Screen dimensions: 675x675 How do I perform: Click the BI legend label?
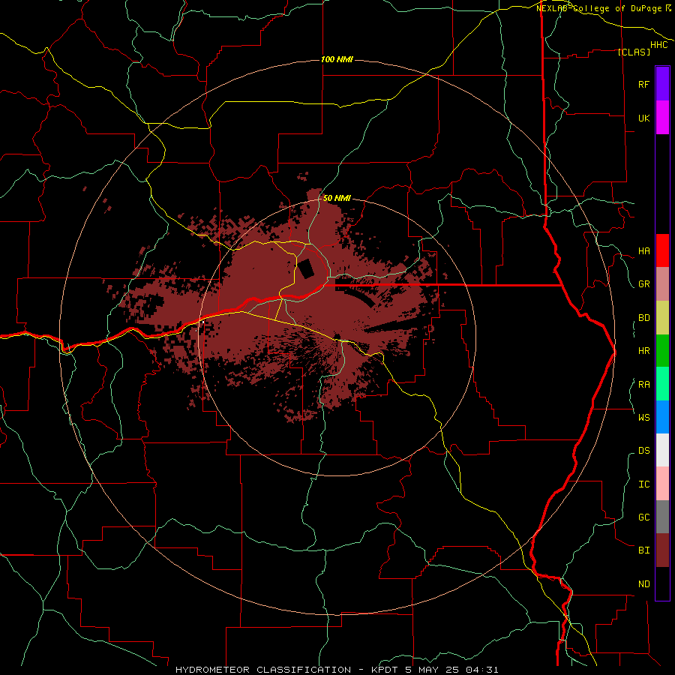pos(643,550)
